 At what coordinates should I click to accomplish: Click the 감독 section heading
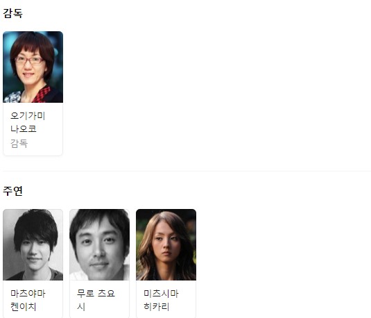click(x=12, y=13)
